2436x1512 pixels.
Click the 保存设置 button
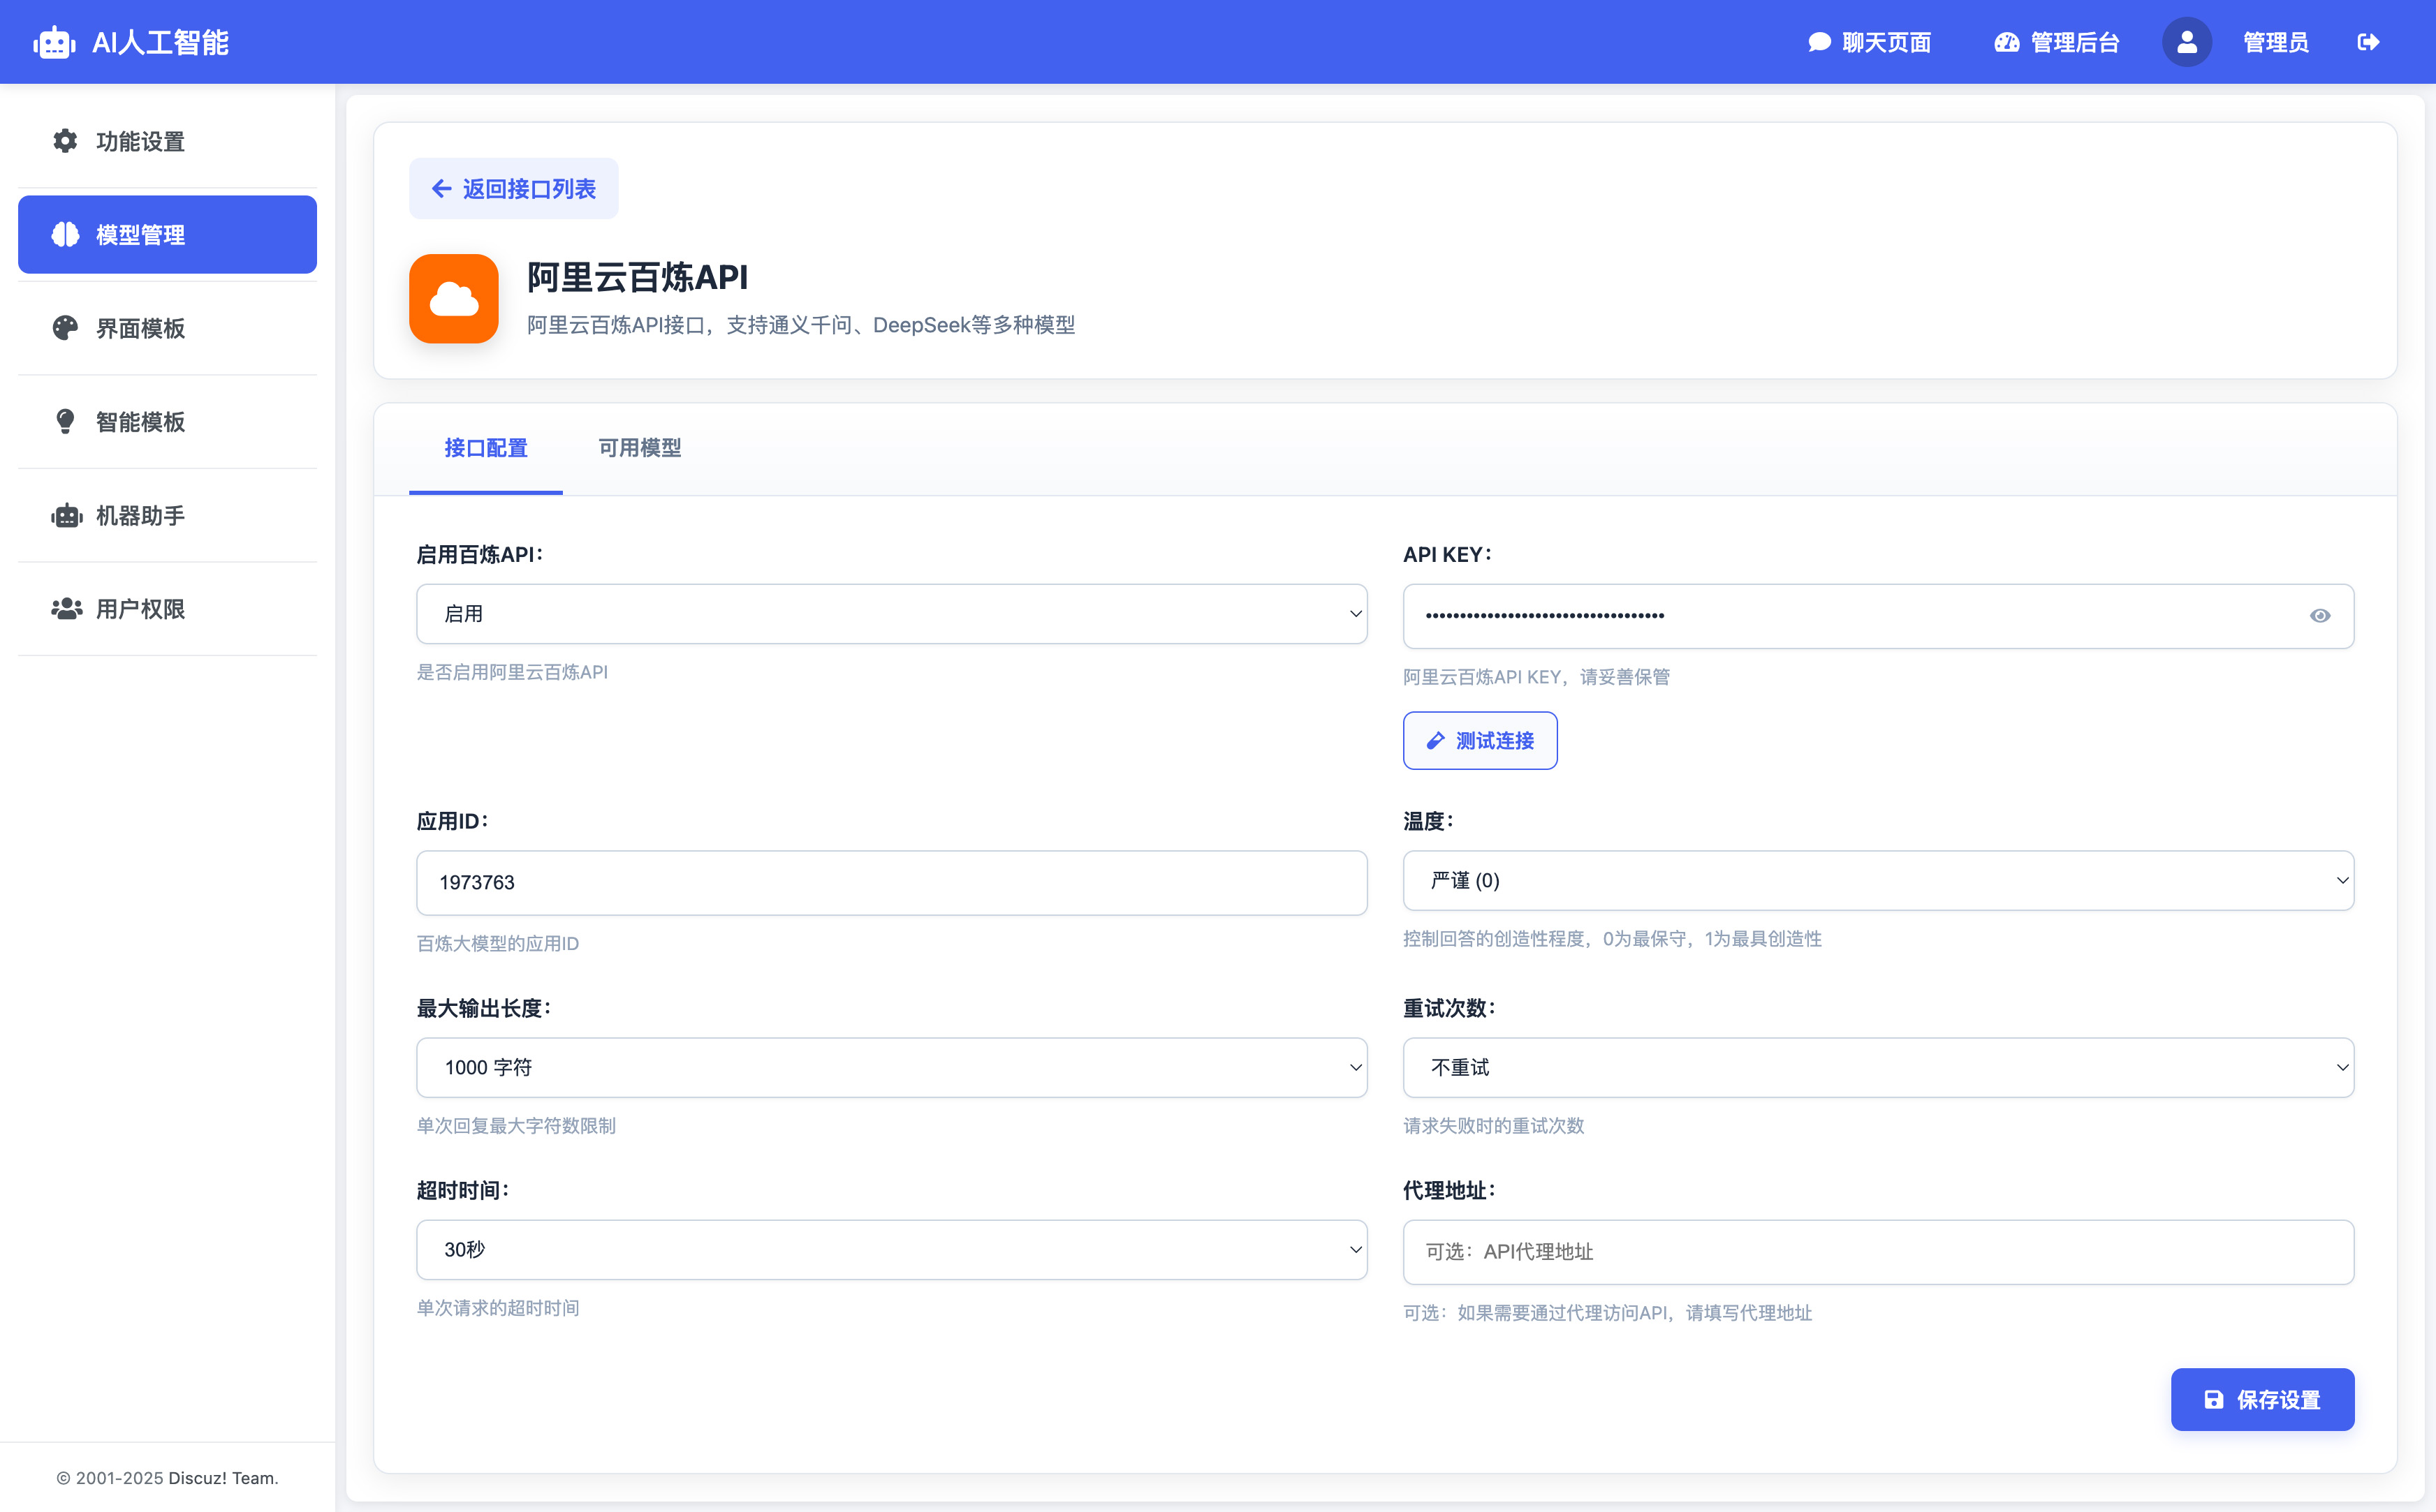point(2262,1399)
